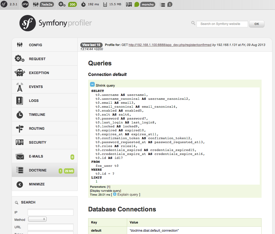The width and height of the screenshot is (275, 234).
Task: Switch to the Routing panel
Action: 37,129
